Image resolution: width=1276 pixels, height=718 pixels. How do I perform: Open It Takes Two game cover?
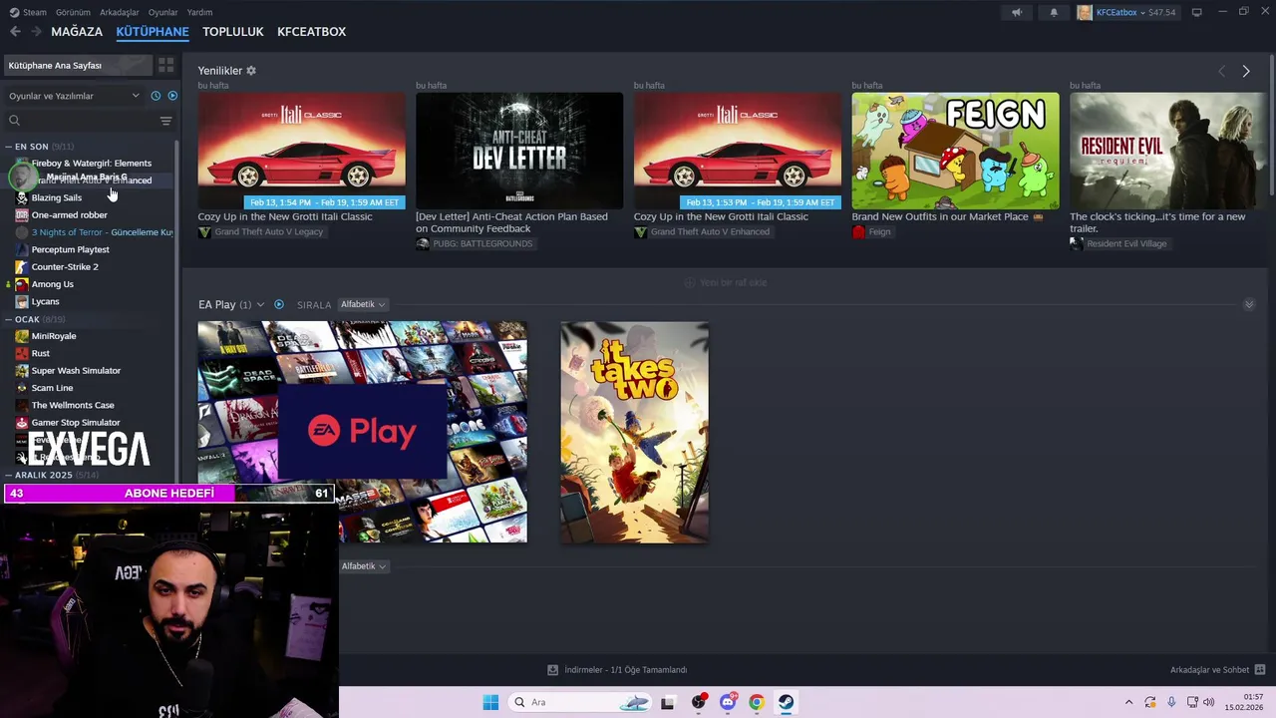(x=635, y=432)
